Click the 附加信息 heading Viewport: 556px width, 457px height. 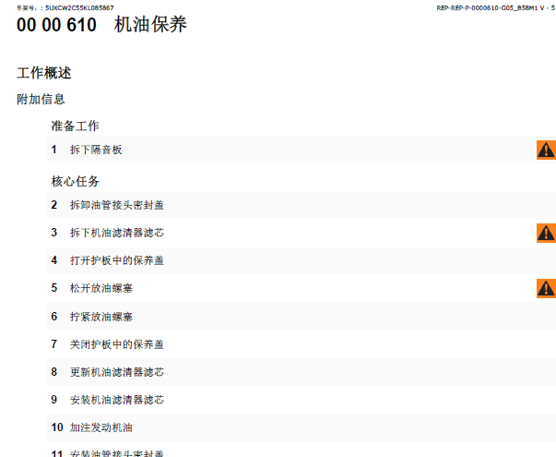tap(41, 99)
